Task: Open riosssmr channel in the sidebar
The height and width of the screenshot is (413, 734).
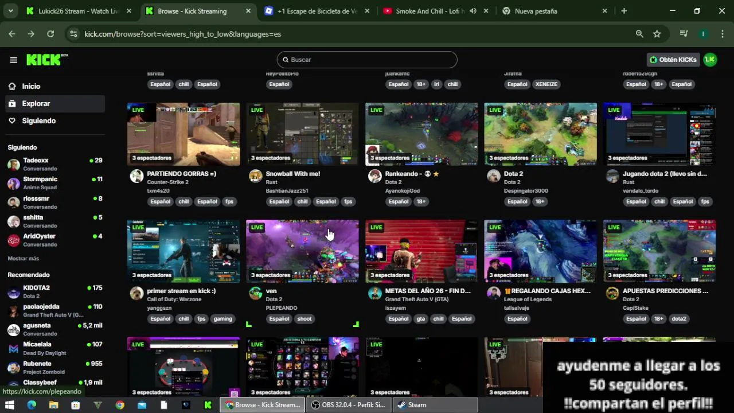Action: pyautogui.click(x=54, y=202)
